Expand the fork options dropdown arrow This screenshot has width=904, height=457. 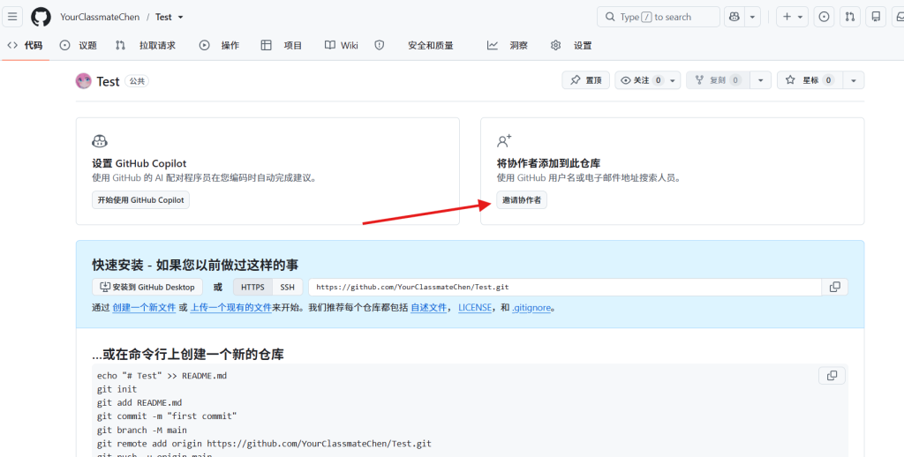pyautogui.click(x=760, y=80)
